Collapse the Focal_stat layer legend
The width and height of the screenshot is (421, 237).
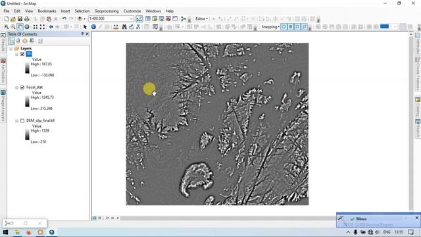pos(16,88)
